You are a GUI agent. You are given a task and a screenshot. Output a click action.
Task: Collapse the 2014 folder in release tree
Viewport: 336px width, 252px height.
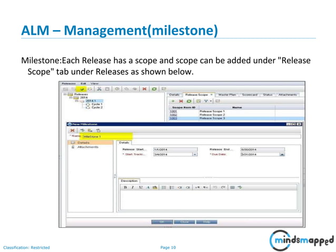click(71, 98)
